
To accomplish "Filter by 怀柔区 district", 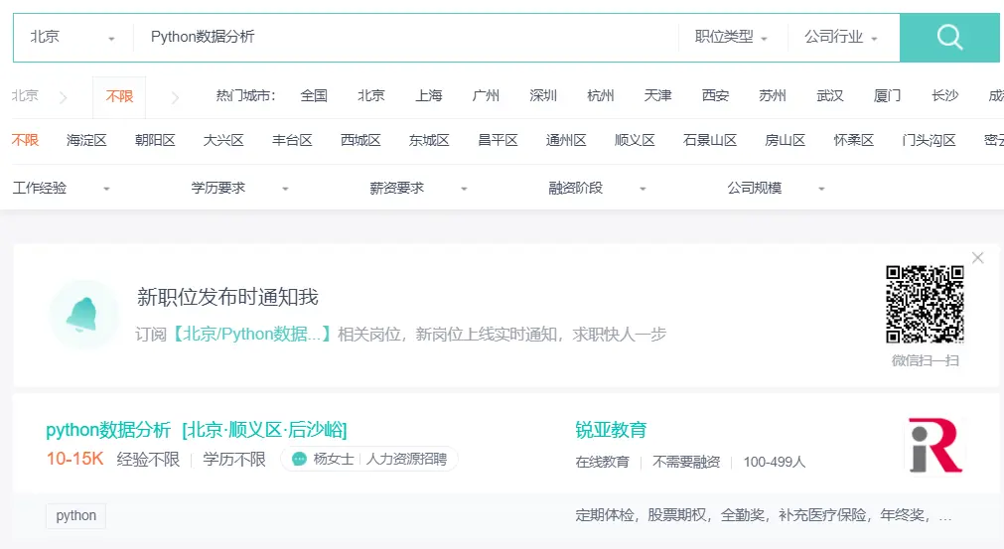I will pyautogui.click(x=853, y=140).
